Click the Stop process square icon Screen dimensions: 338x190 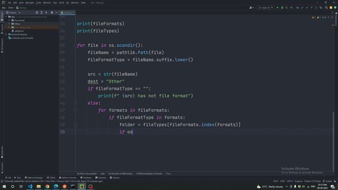pyautogui.click(x=291, y=7)
